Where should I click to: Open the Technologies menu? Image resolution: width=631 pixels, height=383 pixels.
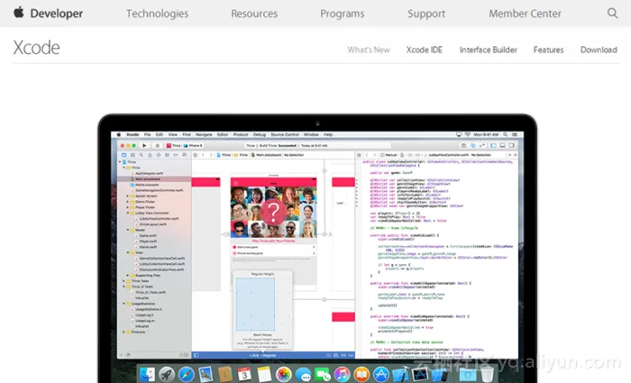[x=157, y=14]
